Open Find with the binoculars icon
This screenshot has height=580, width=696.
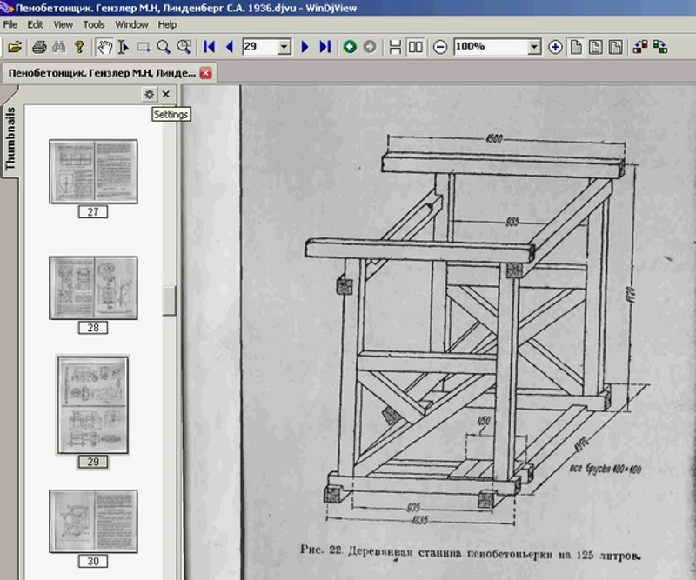click(59, 47)
